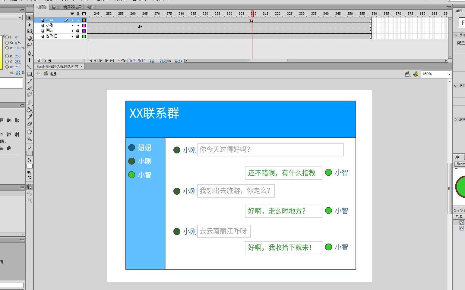Switch to the 动作 tab

click(x=90, y=7)
